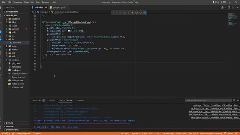Viewport: 240px width, 135px height.
Task: Click the Step Over debug icon
Action: point(120,13)
